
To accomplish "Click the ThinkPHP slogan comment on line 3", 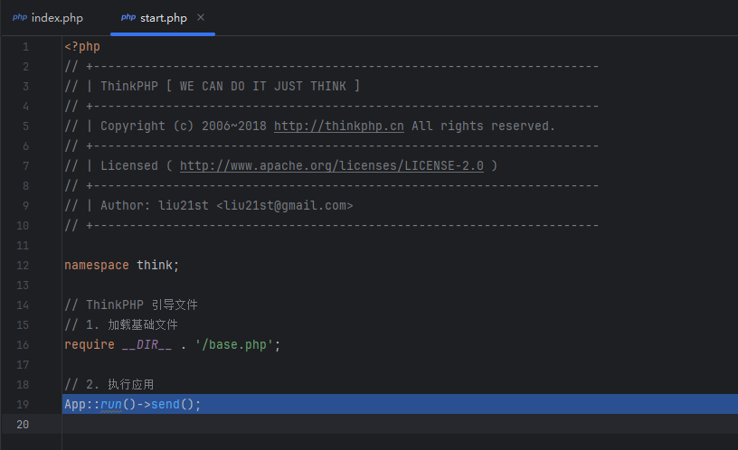I will click(x=213, y=86).
